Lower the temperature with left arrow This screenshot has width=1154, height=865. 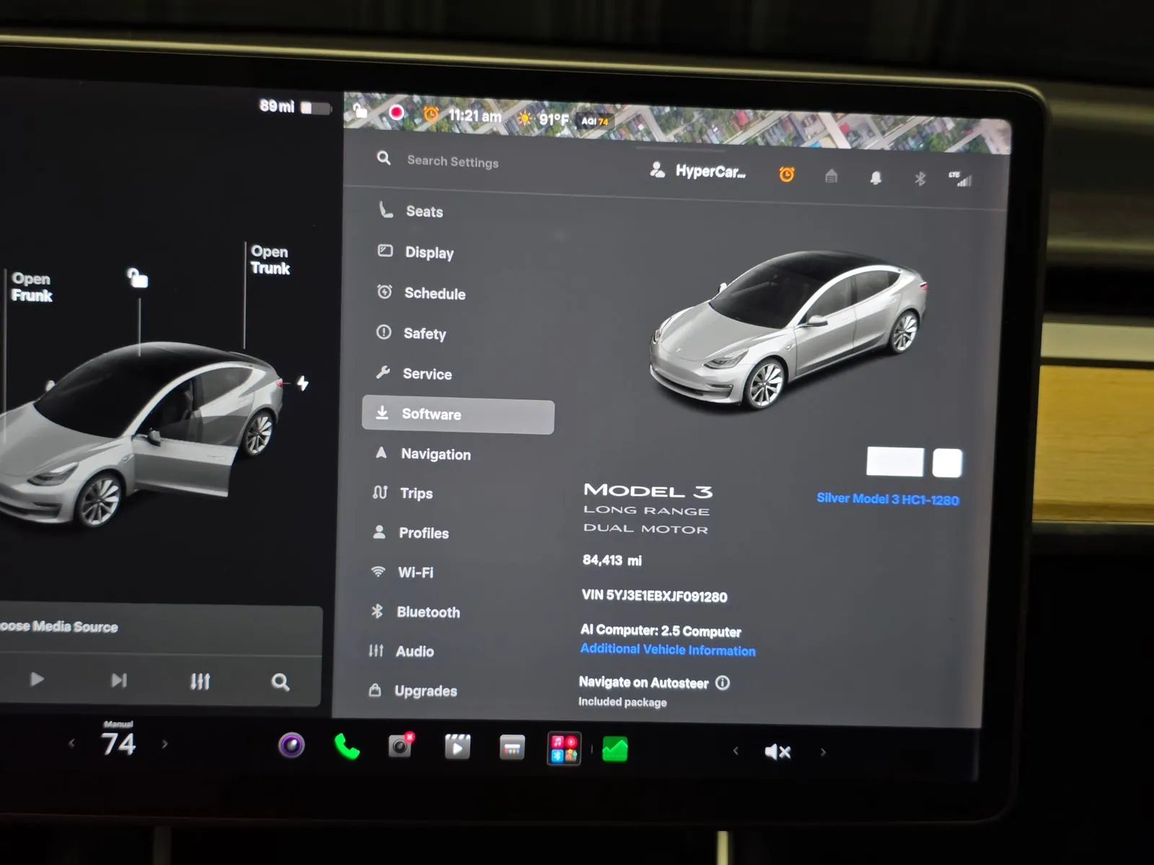[x=71, y=742]
